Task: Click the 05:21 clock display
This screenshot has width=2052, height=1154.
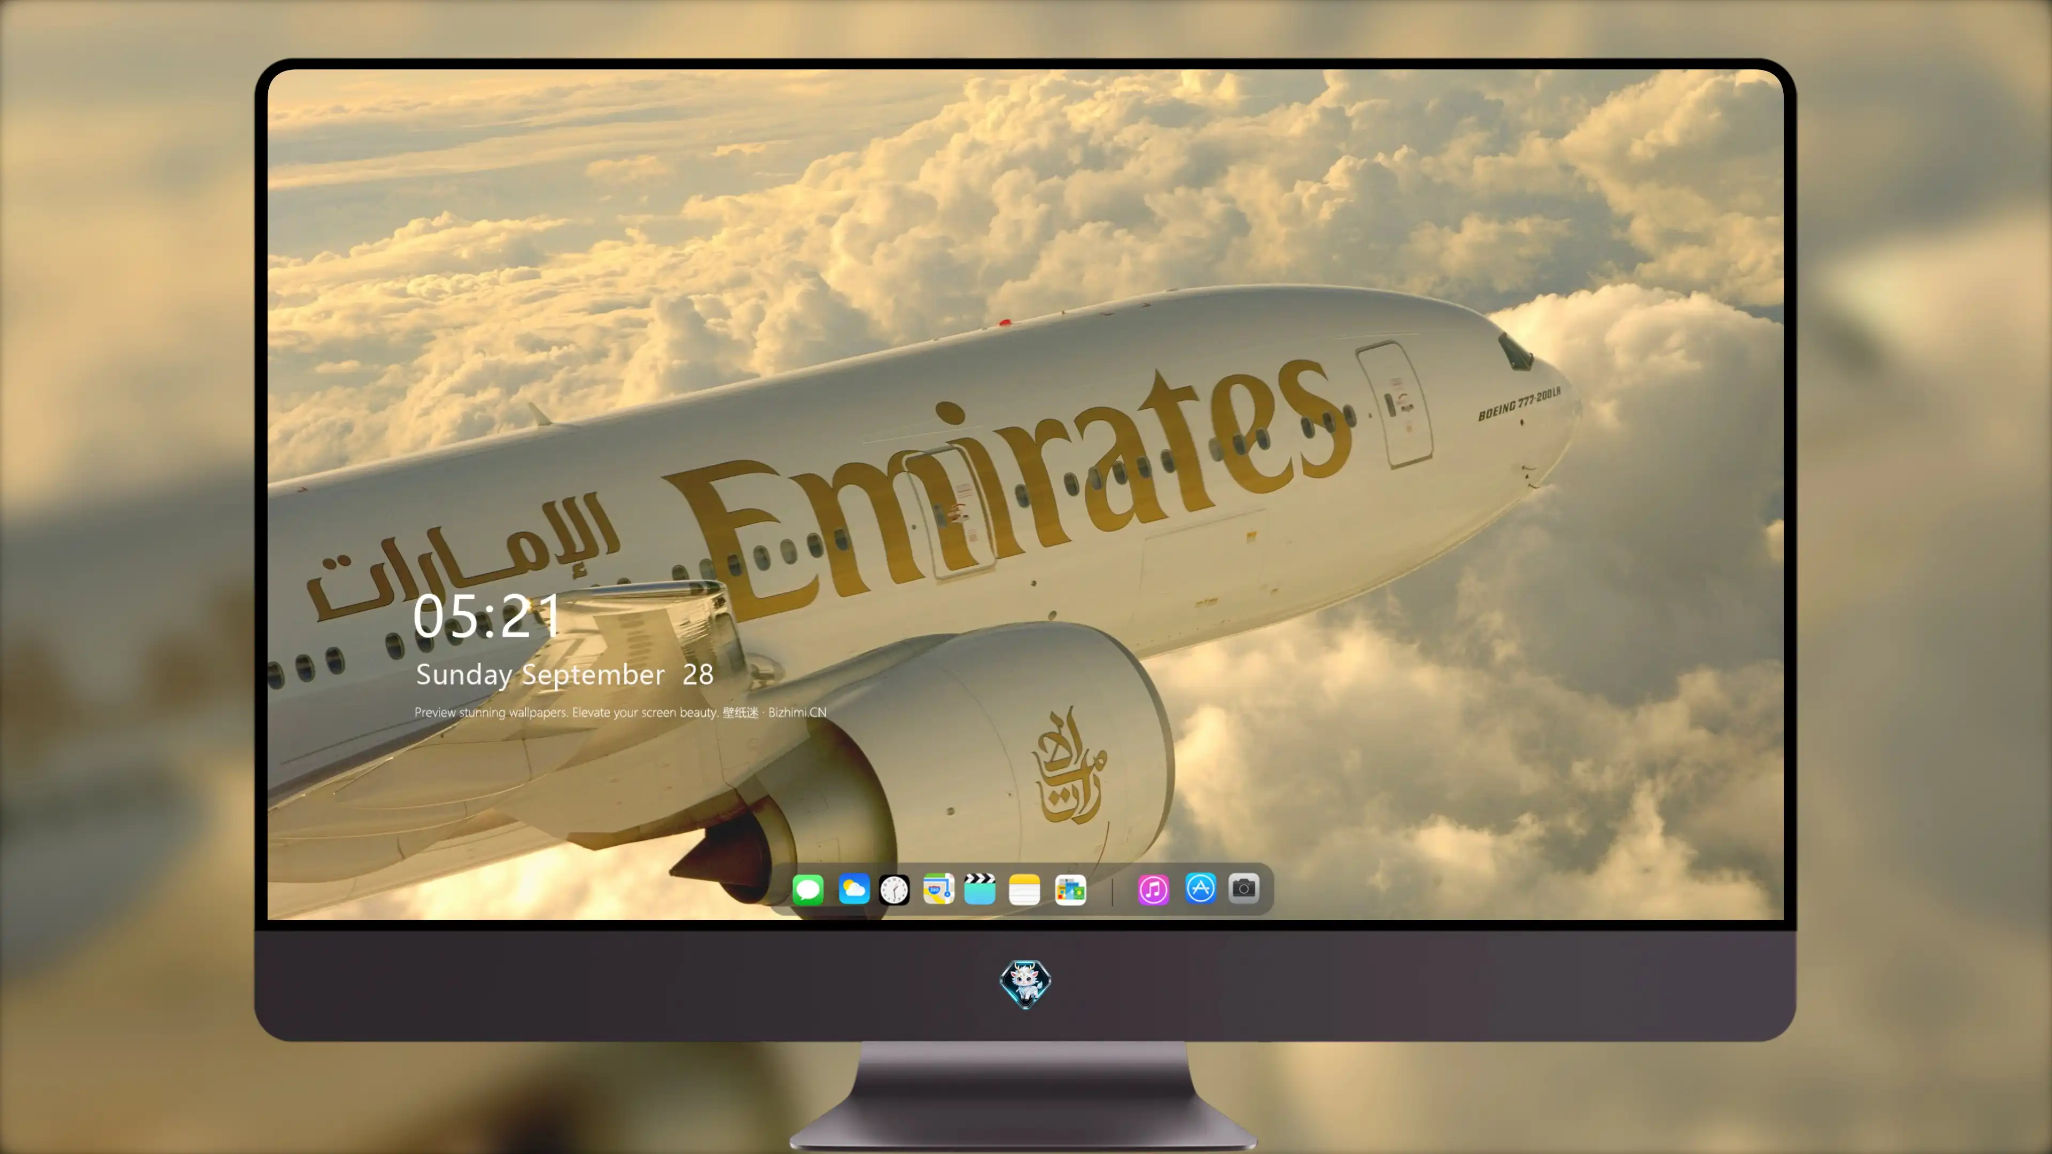Action: click(x=487, y=615)
